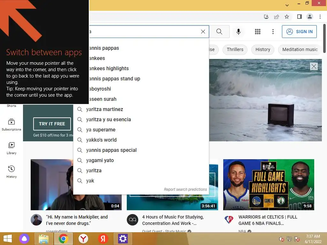Open the Action Center flag tray icon
Screen dimensions: 327x245
click(x=297, y=239)
